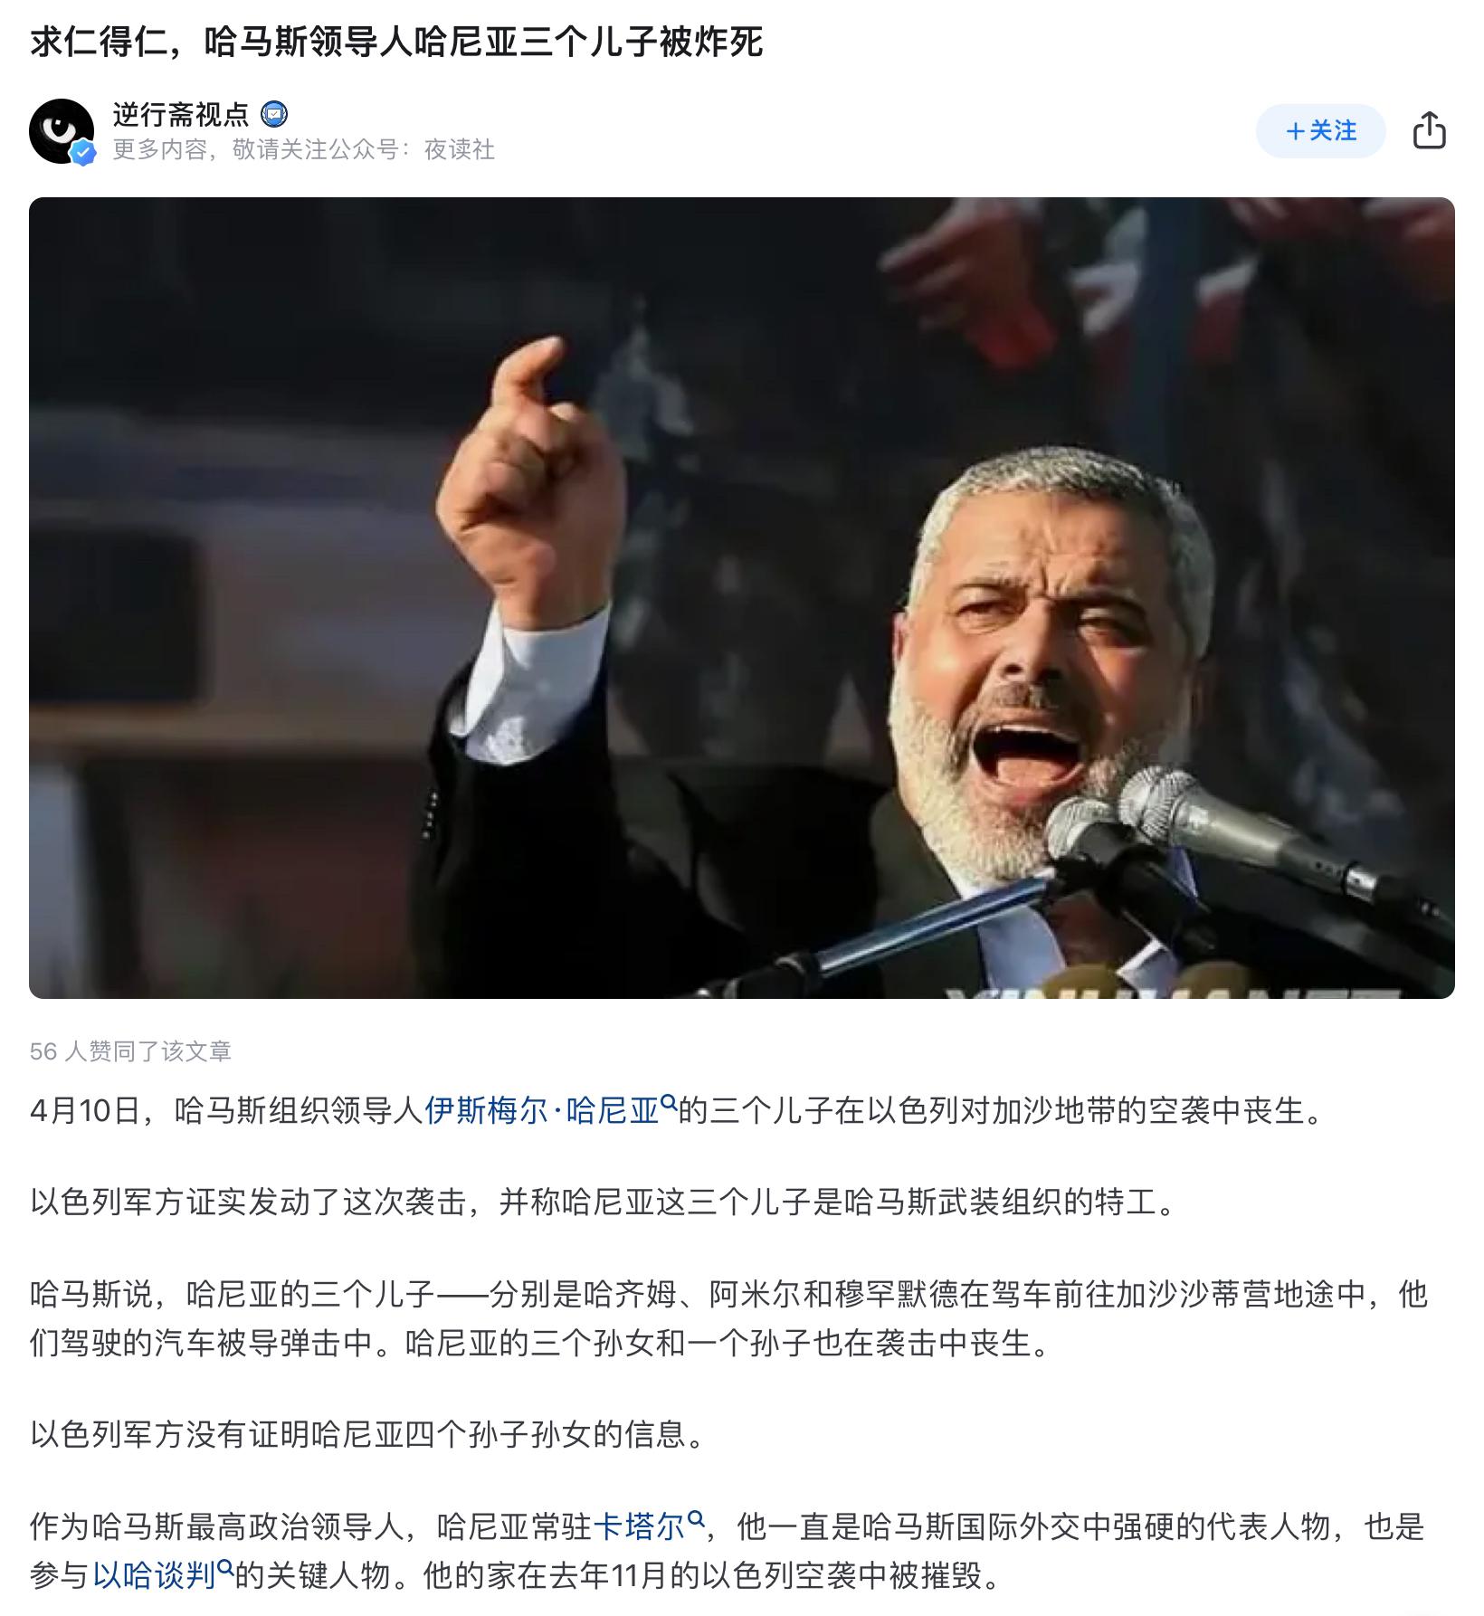Click the badge icon after 逆行斋视点 name

pyautogui.click(x=274, y=114)
